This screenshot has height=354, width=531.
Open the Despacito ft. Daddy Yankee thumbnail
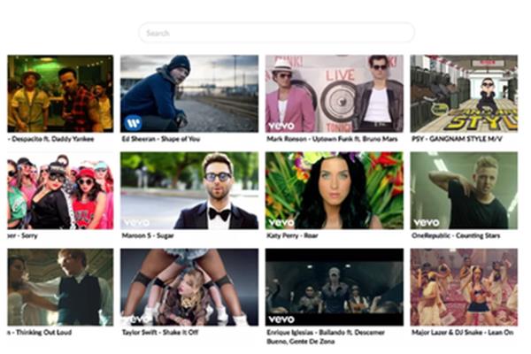coord(60,94)
